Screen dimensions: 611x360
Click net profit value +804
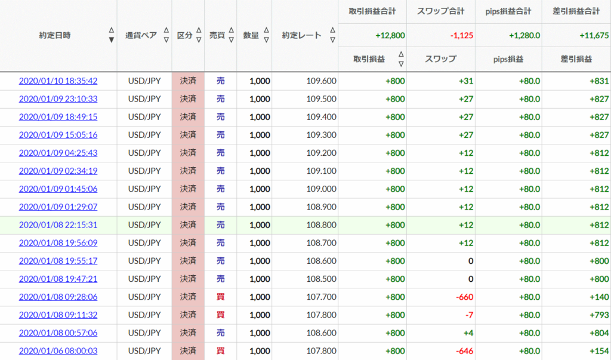[599, 333]
